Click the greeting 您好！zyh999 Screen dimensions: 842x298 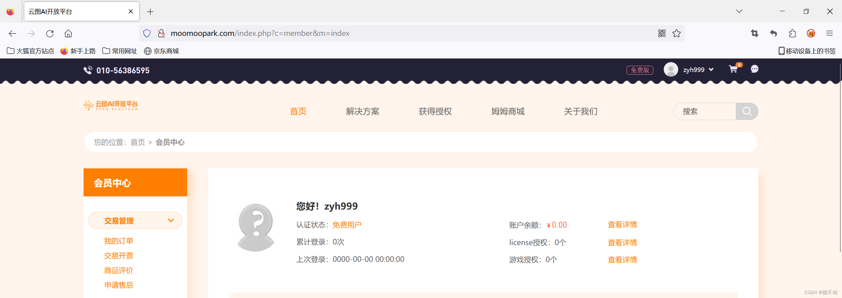click(x=327, y=206)
